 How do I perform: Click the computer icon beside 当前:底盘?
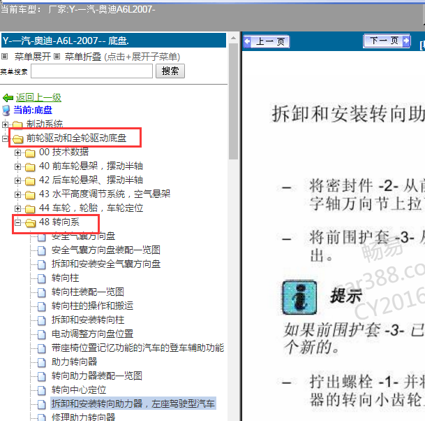(x=6, y=110)
